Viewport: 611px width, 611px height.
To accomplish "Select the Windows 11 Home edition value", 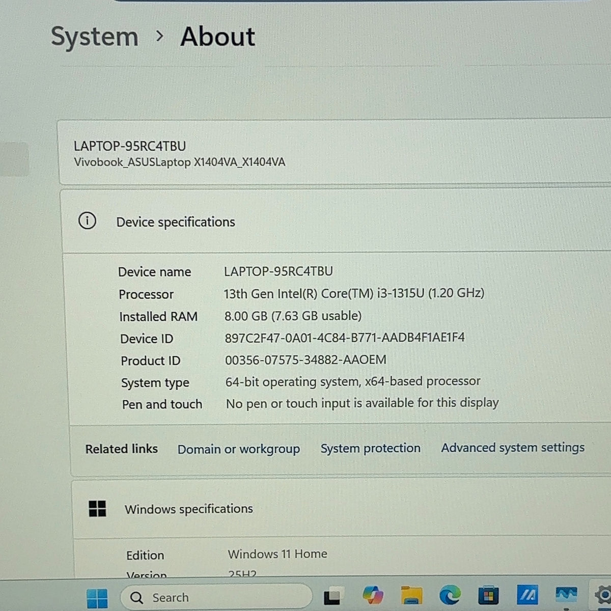I will pyautogui.click(x=277, y=554).
